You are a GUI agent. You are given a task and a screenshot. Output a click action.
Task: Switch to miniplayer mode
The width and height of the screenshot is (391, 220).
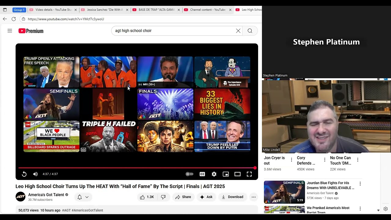point(226,174)
